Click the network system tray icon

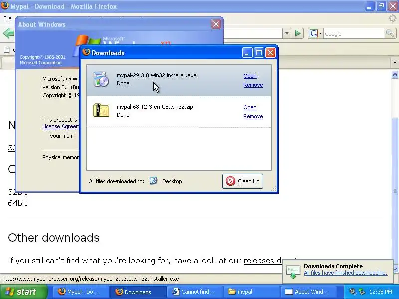click(362, 292)
